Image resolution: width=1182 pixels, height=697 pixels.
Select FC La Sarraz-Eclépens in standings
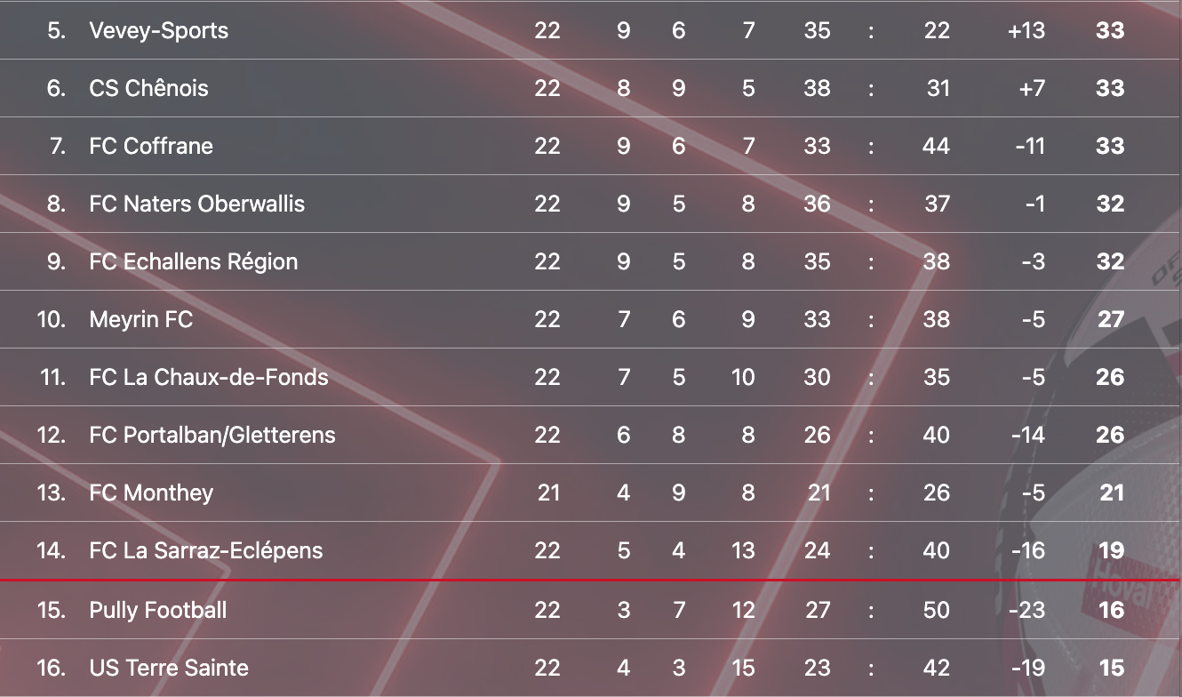click(205, 550)
